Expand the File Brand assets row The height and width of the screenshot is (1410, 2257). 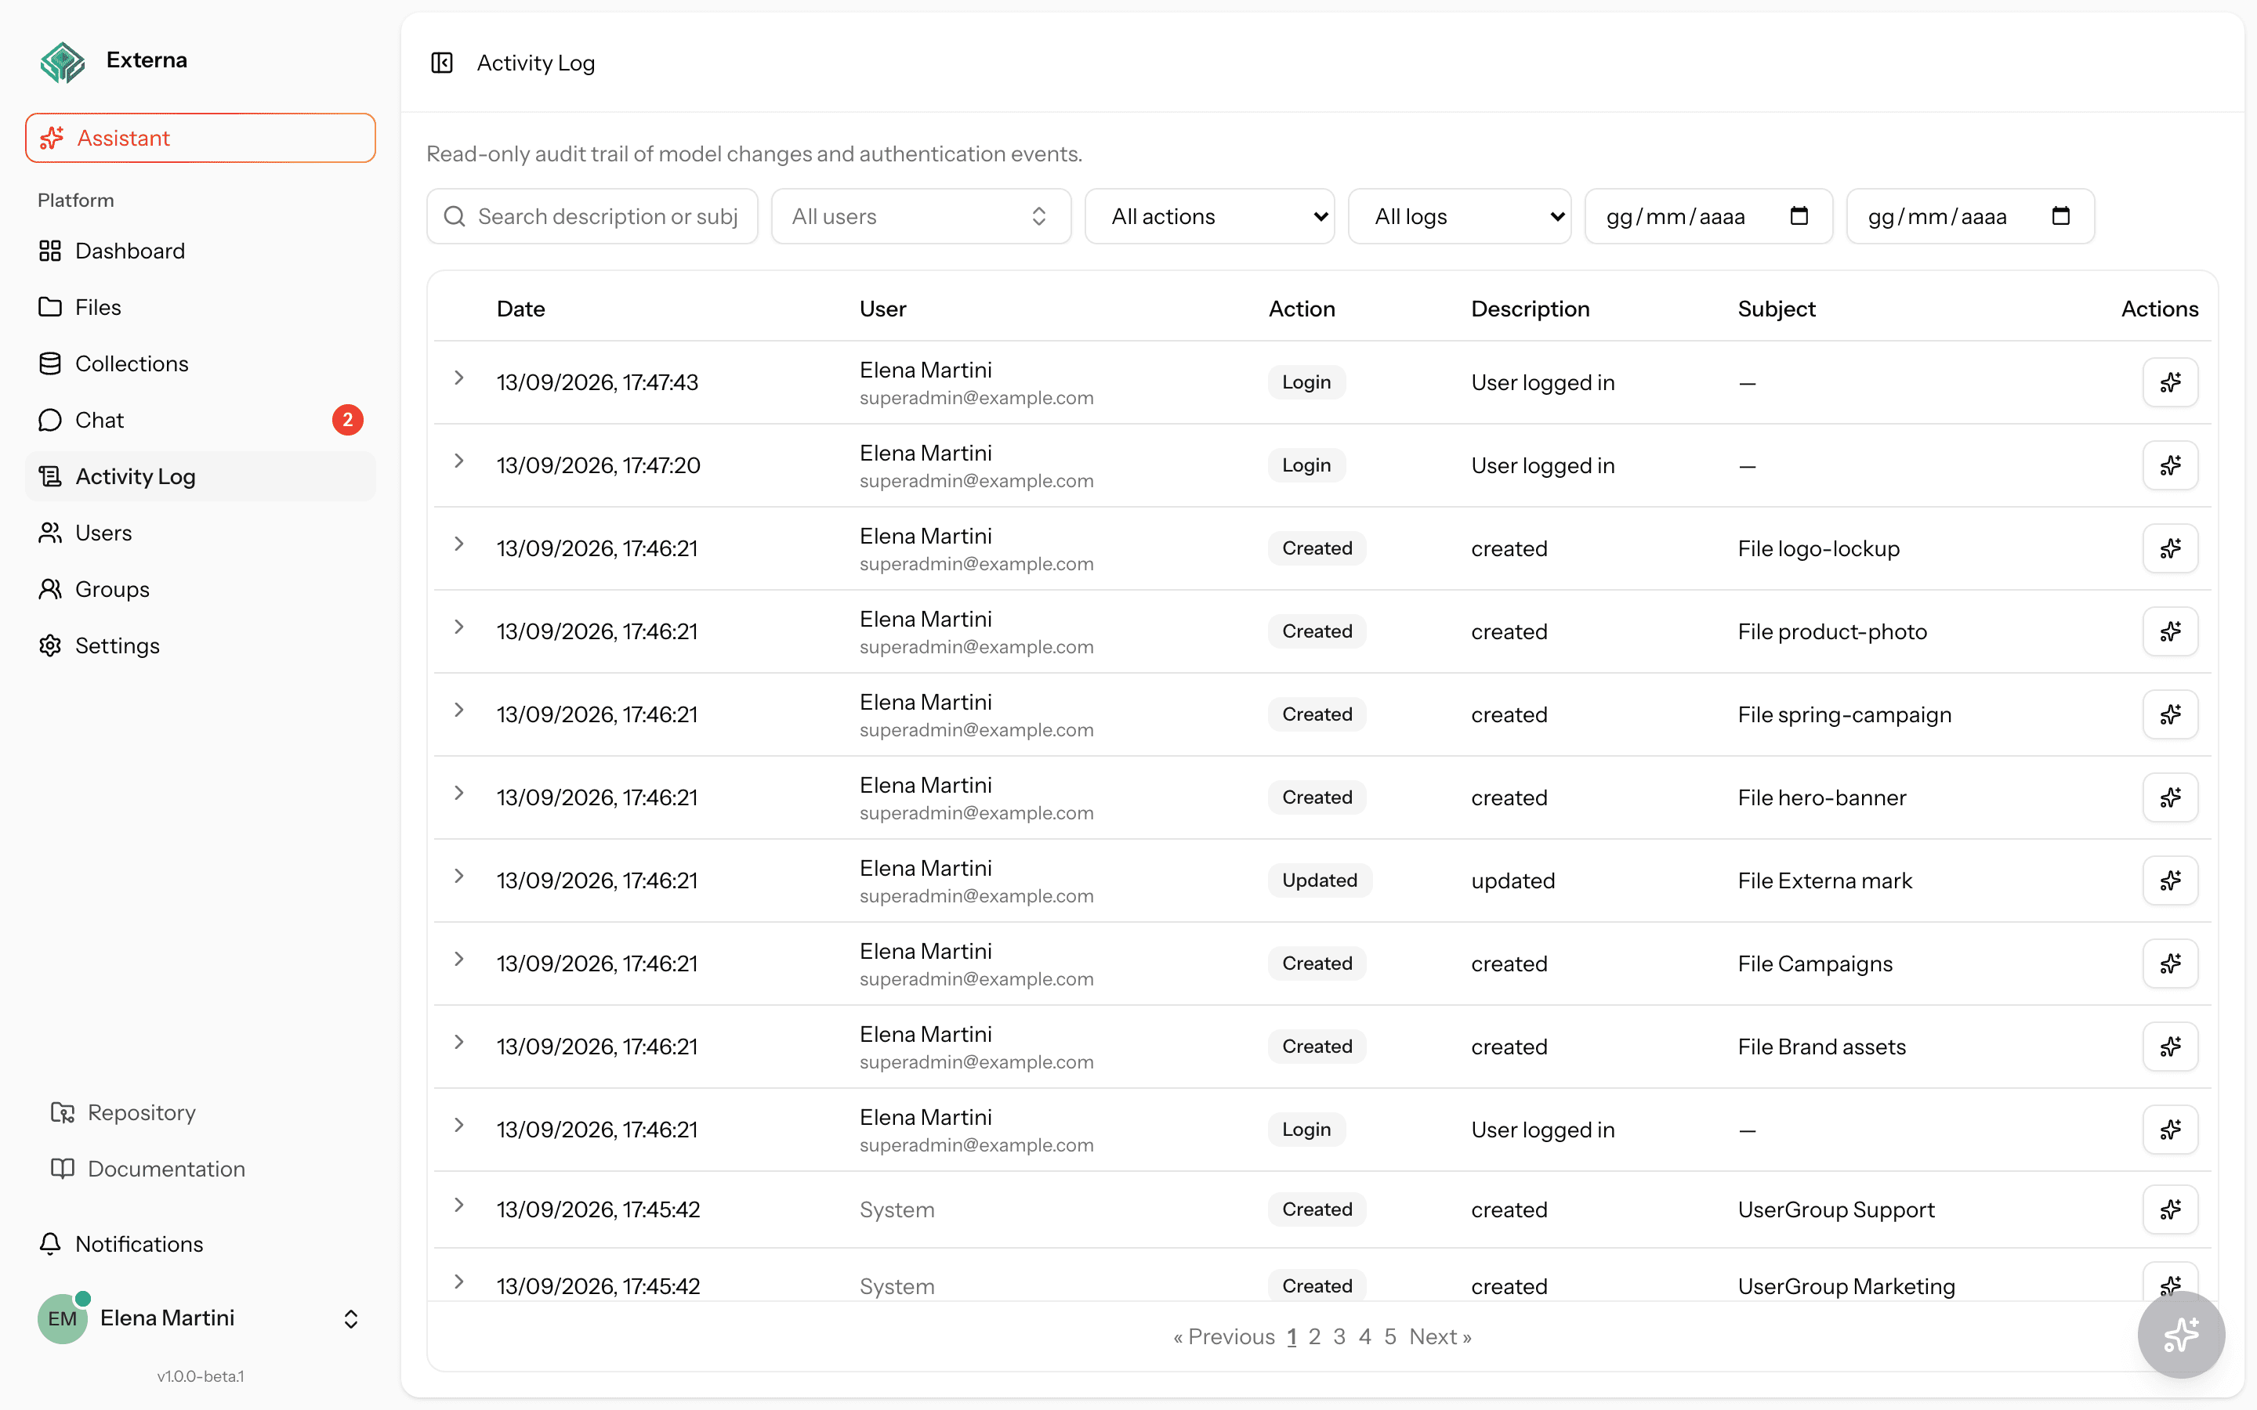(459, 1042)
